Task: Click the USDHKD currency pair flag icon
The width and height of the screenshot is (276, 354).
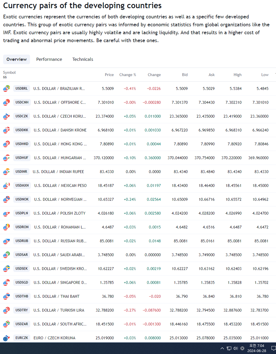Action: (x=7, y=144)
